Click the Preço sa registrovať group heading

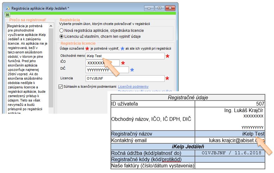click(28, 20)
